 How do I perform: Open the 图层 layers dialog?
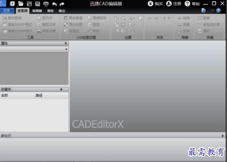pyautogui.click(x=94, y=25)
